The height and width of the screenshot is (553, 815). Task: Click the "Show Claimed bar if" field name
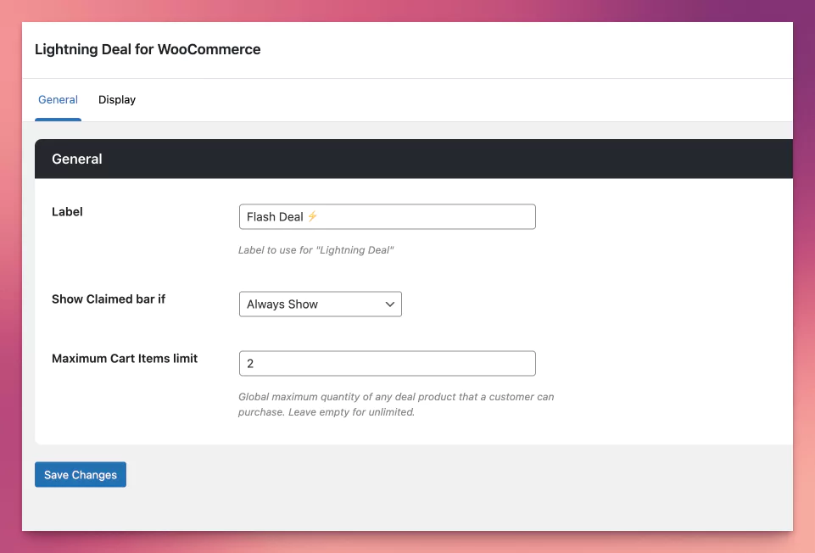pos(109,299)
